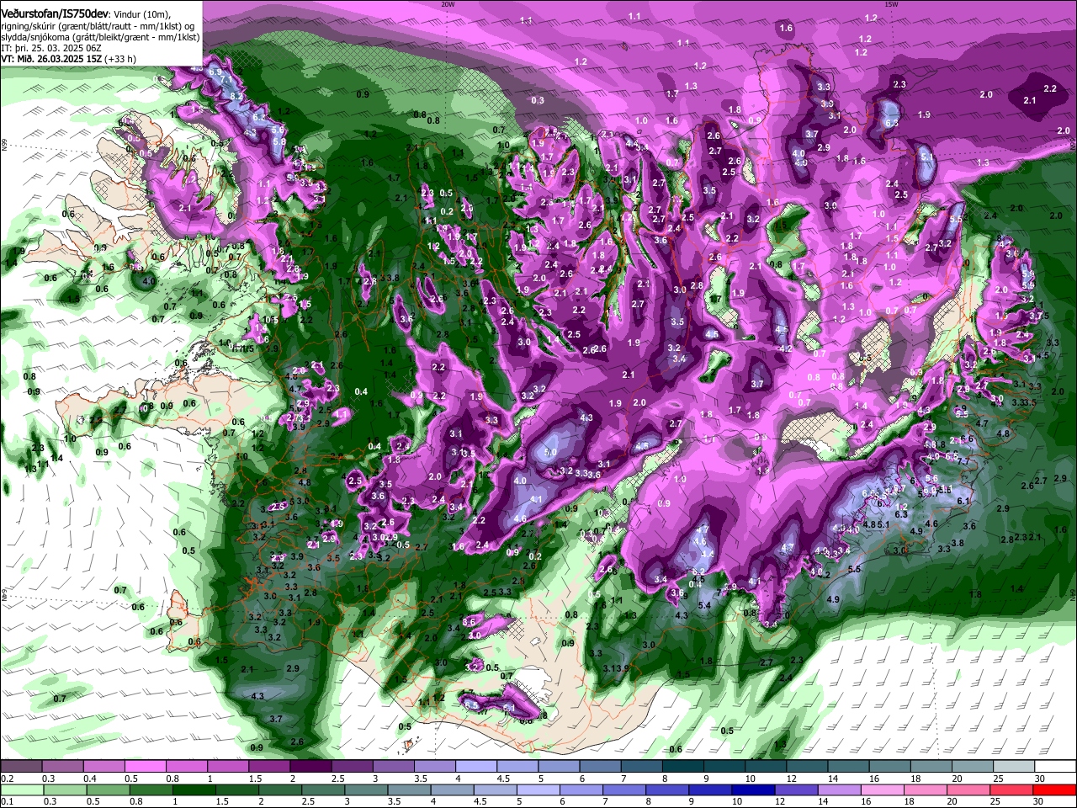Choose the violet rain swatch between 12 and 14

pyautogui.click(x=796, y=789)
